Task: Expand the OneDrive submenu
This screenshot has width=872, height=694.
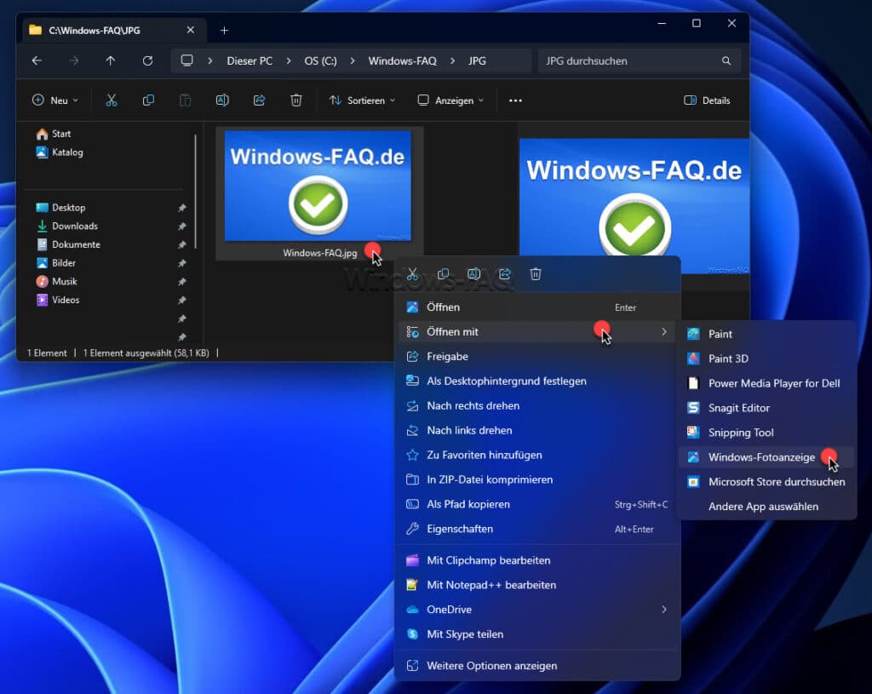Action: coord(537,610)
